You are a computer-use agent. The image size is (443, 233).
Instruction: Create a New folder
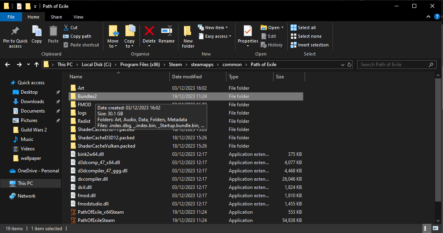(x=188, y=37)
